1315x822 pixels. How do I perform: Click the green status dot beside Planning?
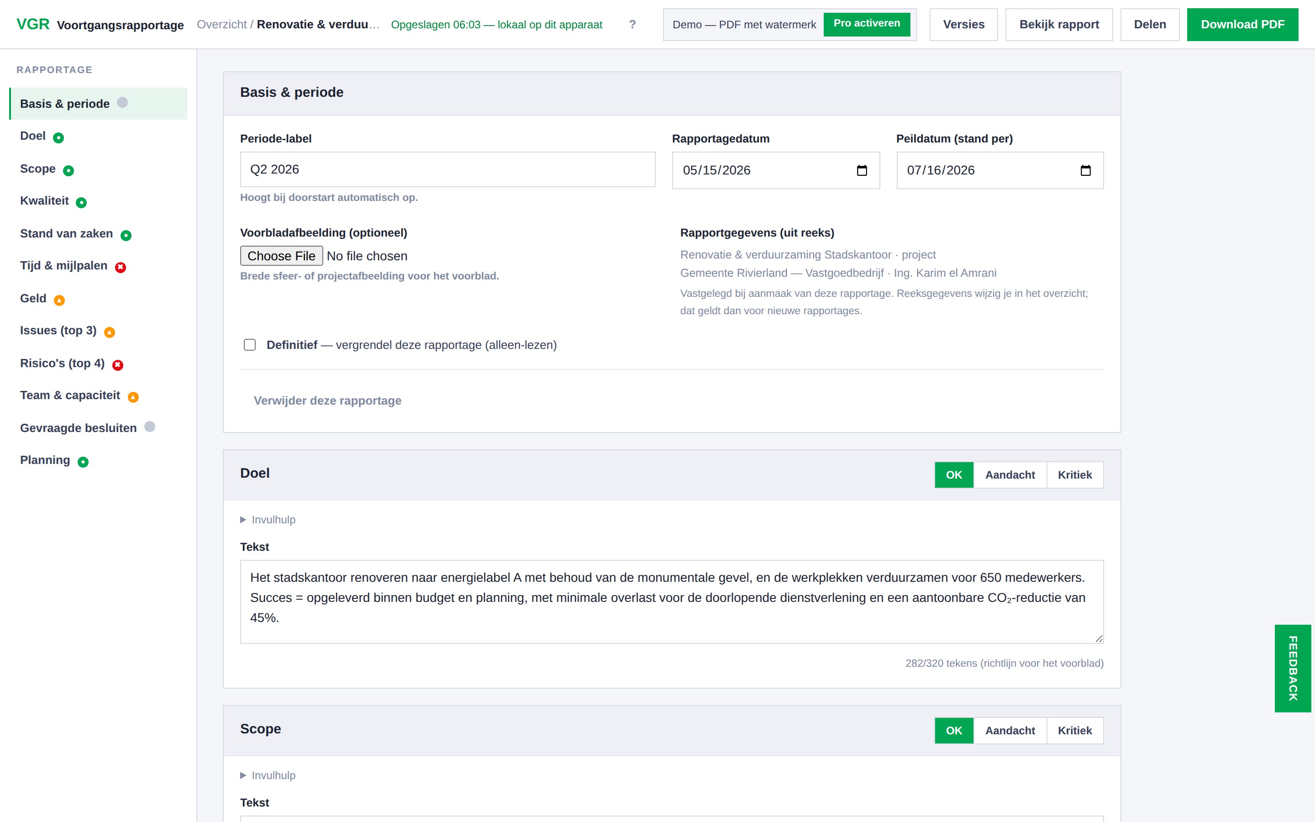83,462
